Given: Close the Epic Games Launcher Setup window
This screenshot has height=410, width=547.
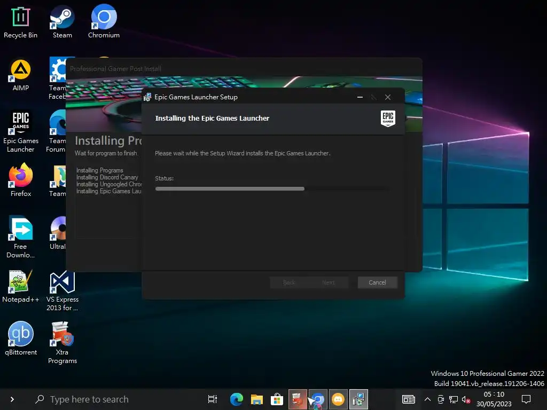Looking at the screenshot, I should tap(388, 97).
